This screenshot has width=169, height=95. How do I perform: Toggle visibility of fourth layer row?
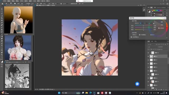pos(148,64)
